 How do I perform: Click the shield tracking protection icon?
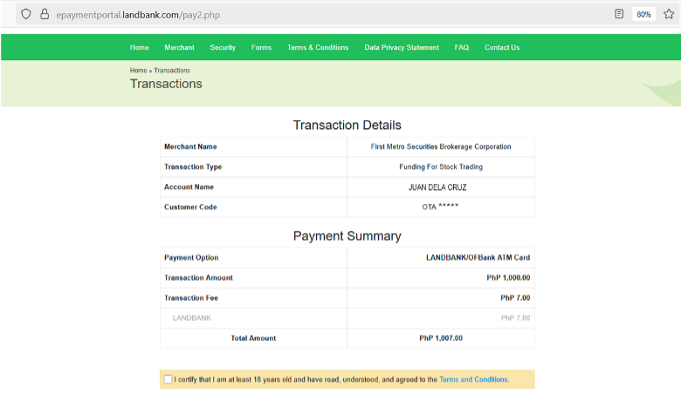click(26, 14)
